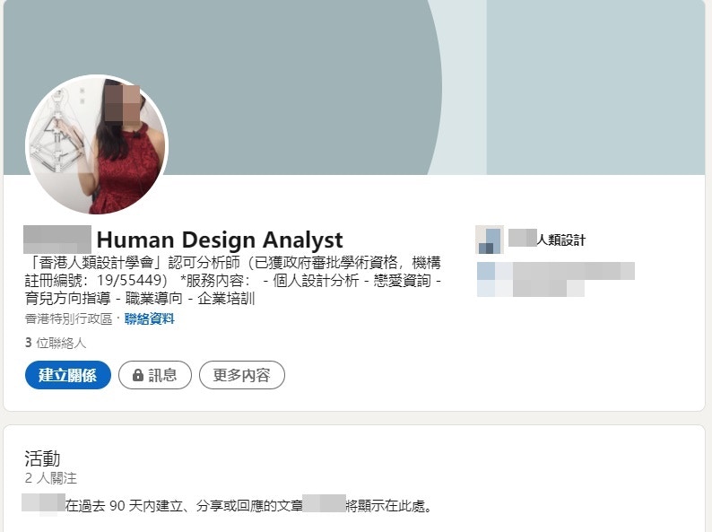This screenshot has width=712, height=532.
Task: View the 2 人關注 followers count
Action: point(51,478)
